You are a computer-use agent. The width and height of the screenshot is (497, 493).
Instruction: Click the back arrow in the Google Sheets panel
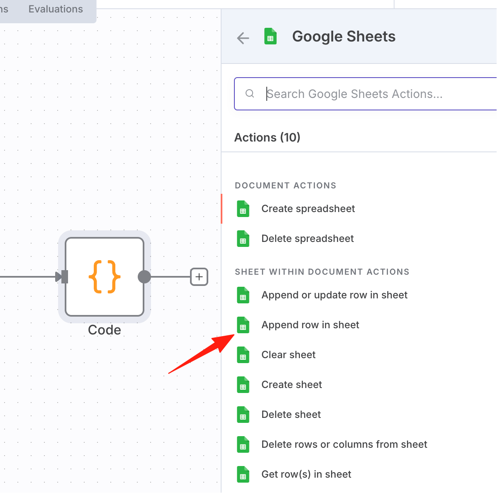point(243,38)
